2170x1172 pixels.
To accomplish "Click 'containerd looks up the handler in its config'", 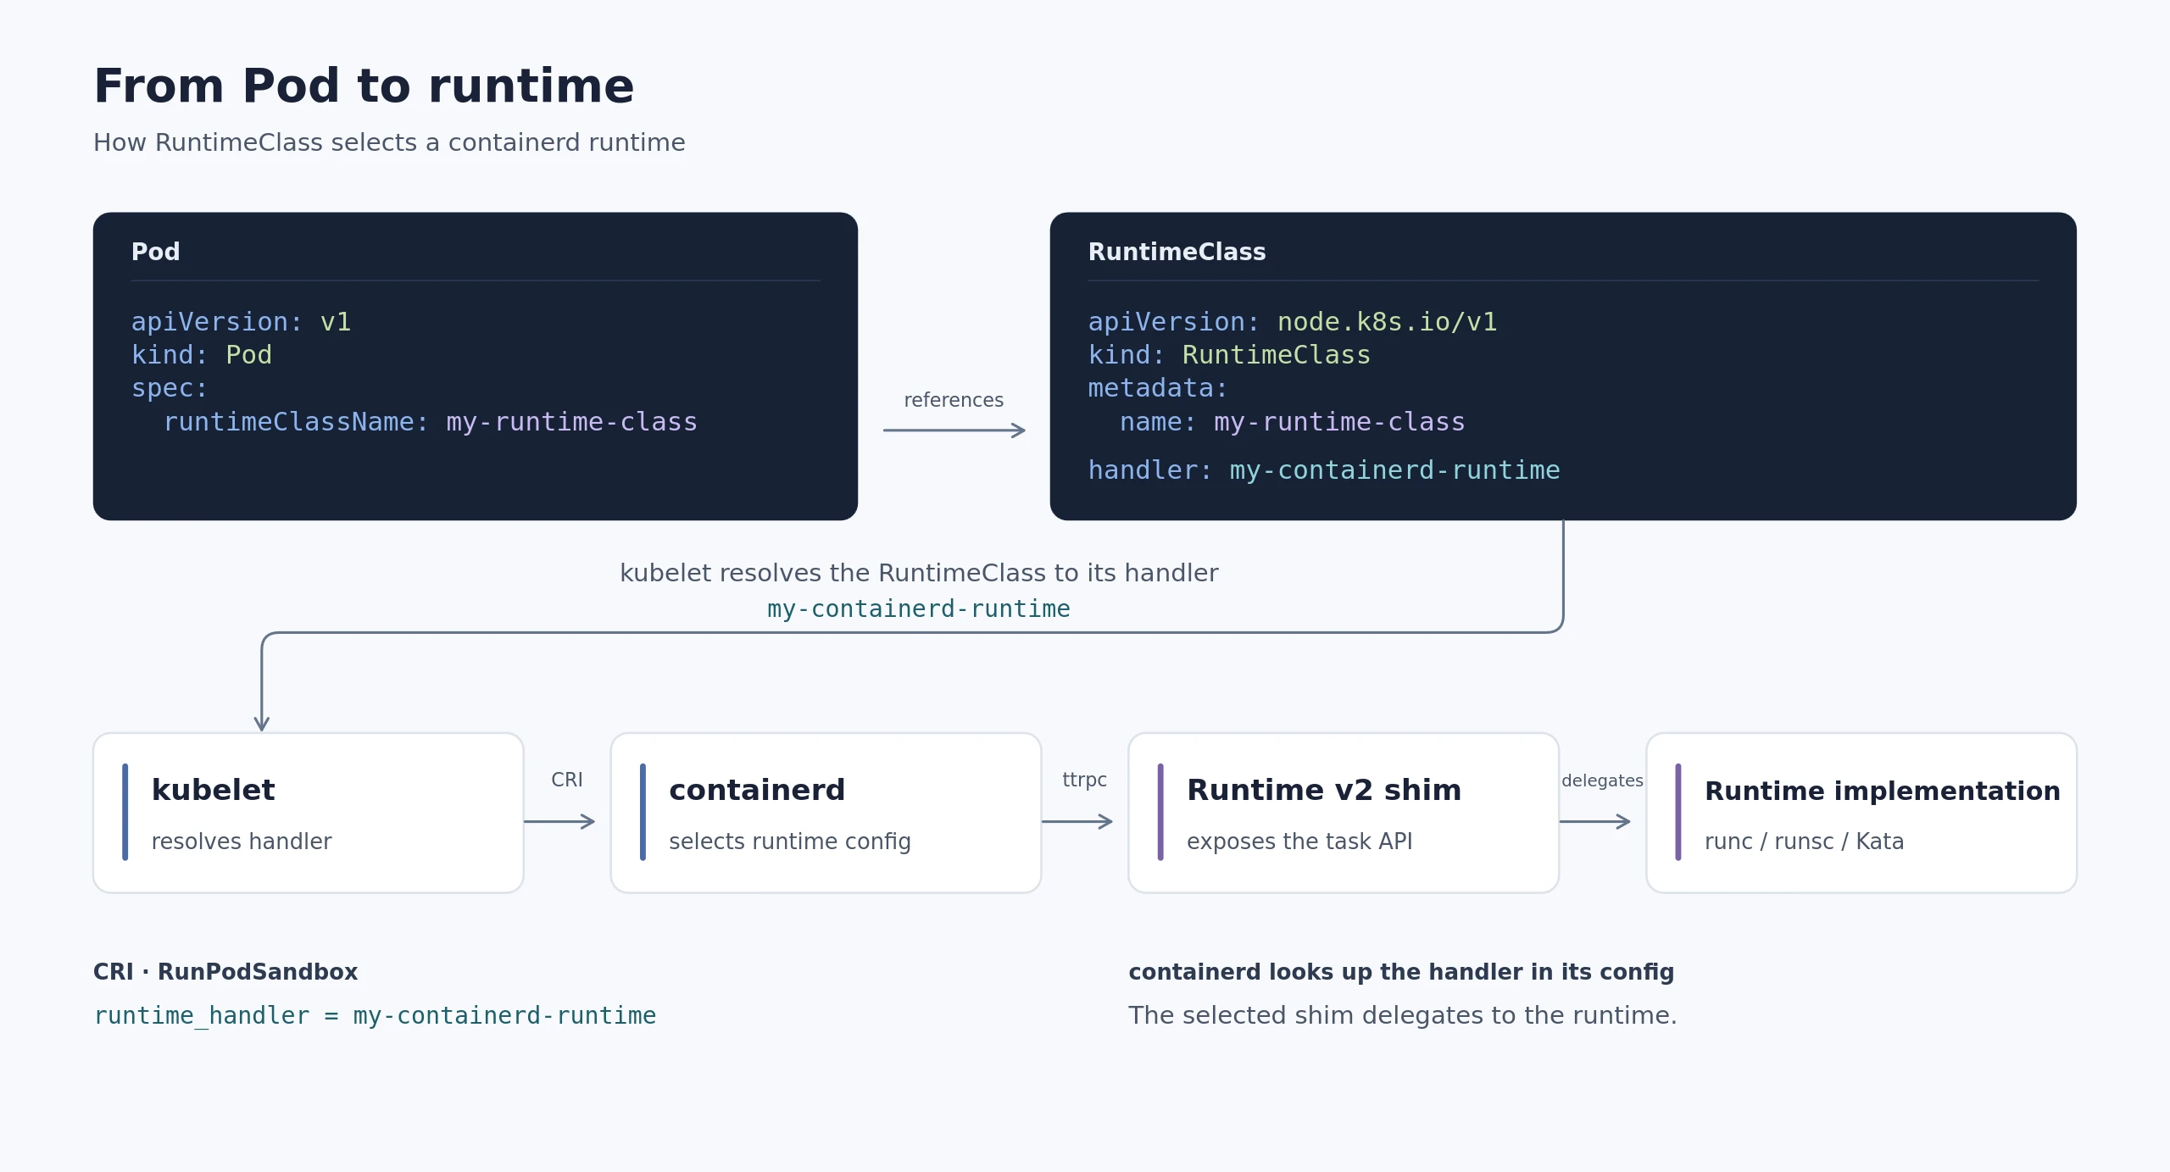I will point(1401,972).
